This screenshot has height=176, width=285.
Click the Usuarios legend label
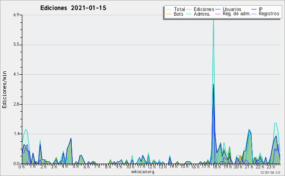(x=232, y=9)
